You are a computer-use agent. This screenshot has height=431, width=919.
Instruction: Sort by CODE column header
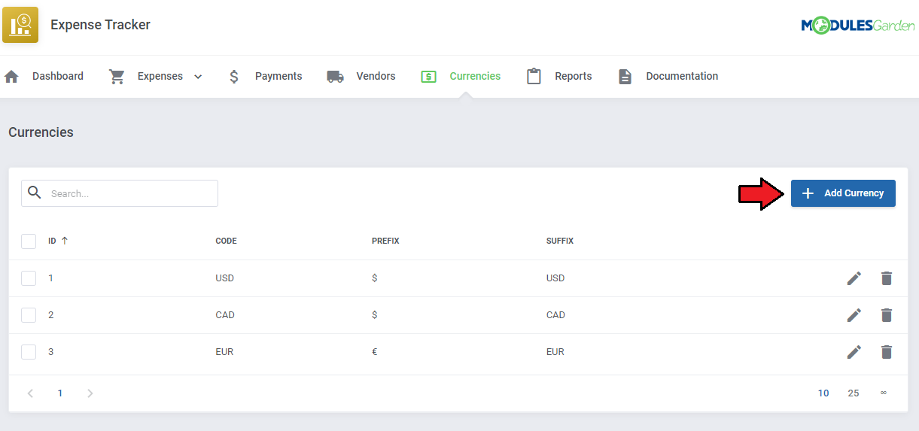pyautogui.click(x=226, y=241)
